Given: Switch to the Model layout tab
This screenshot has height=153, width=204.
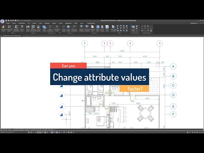Looking at the screenshot, I should [10, 129].
